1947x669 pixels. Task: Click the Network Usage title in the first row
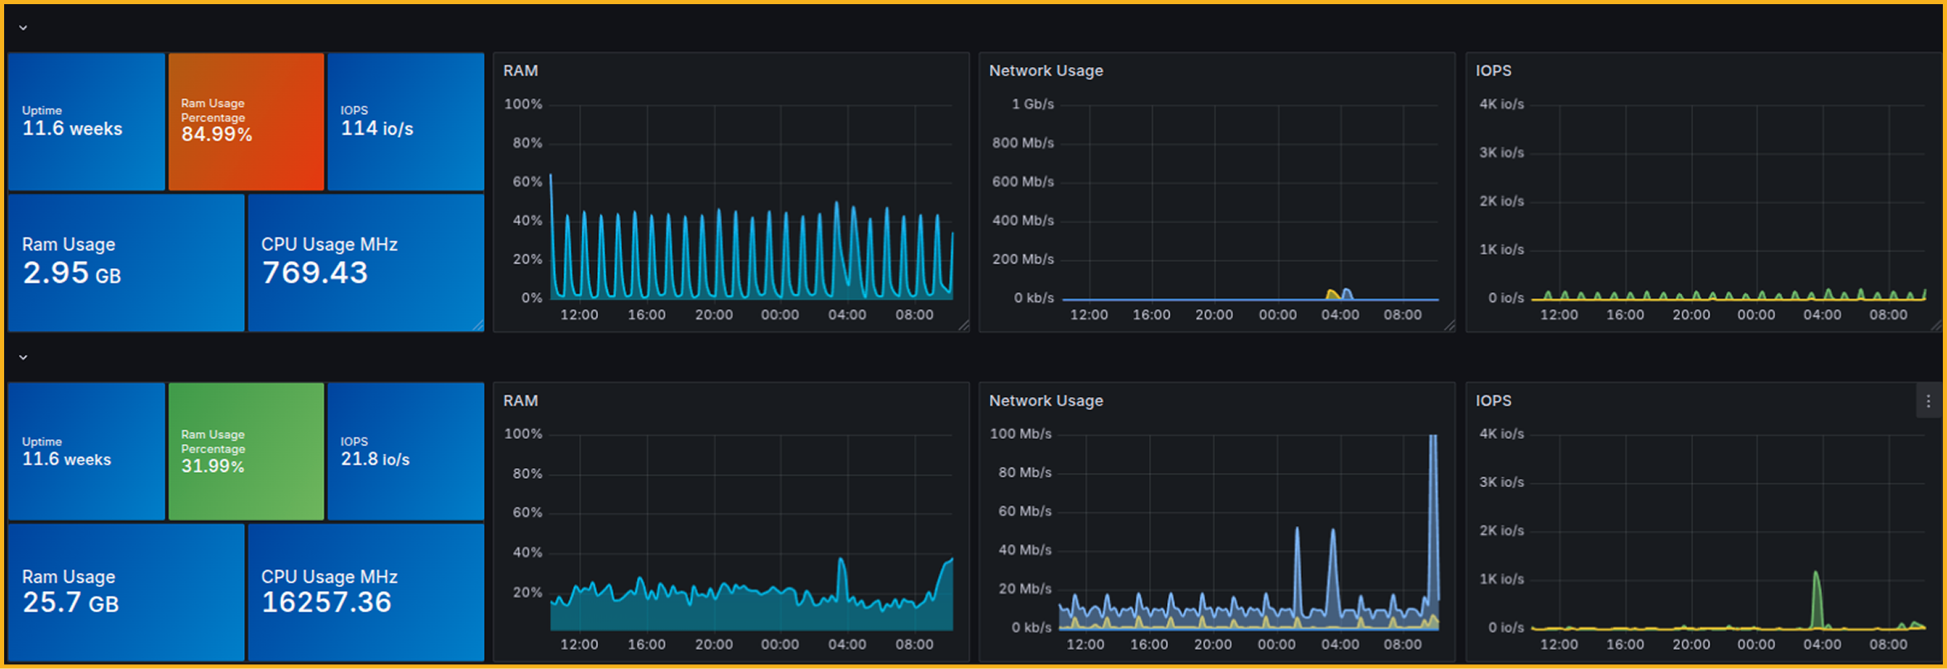1045,71
